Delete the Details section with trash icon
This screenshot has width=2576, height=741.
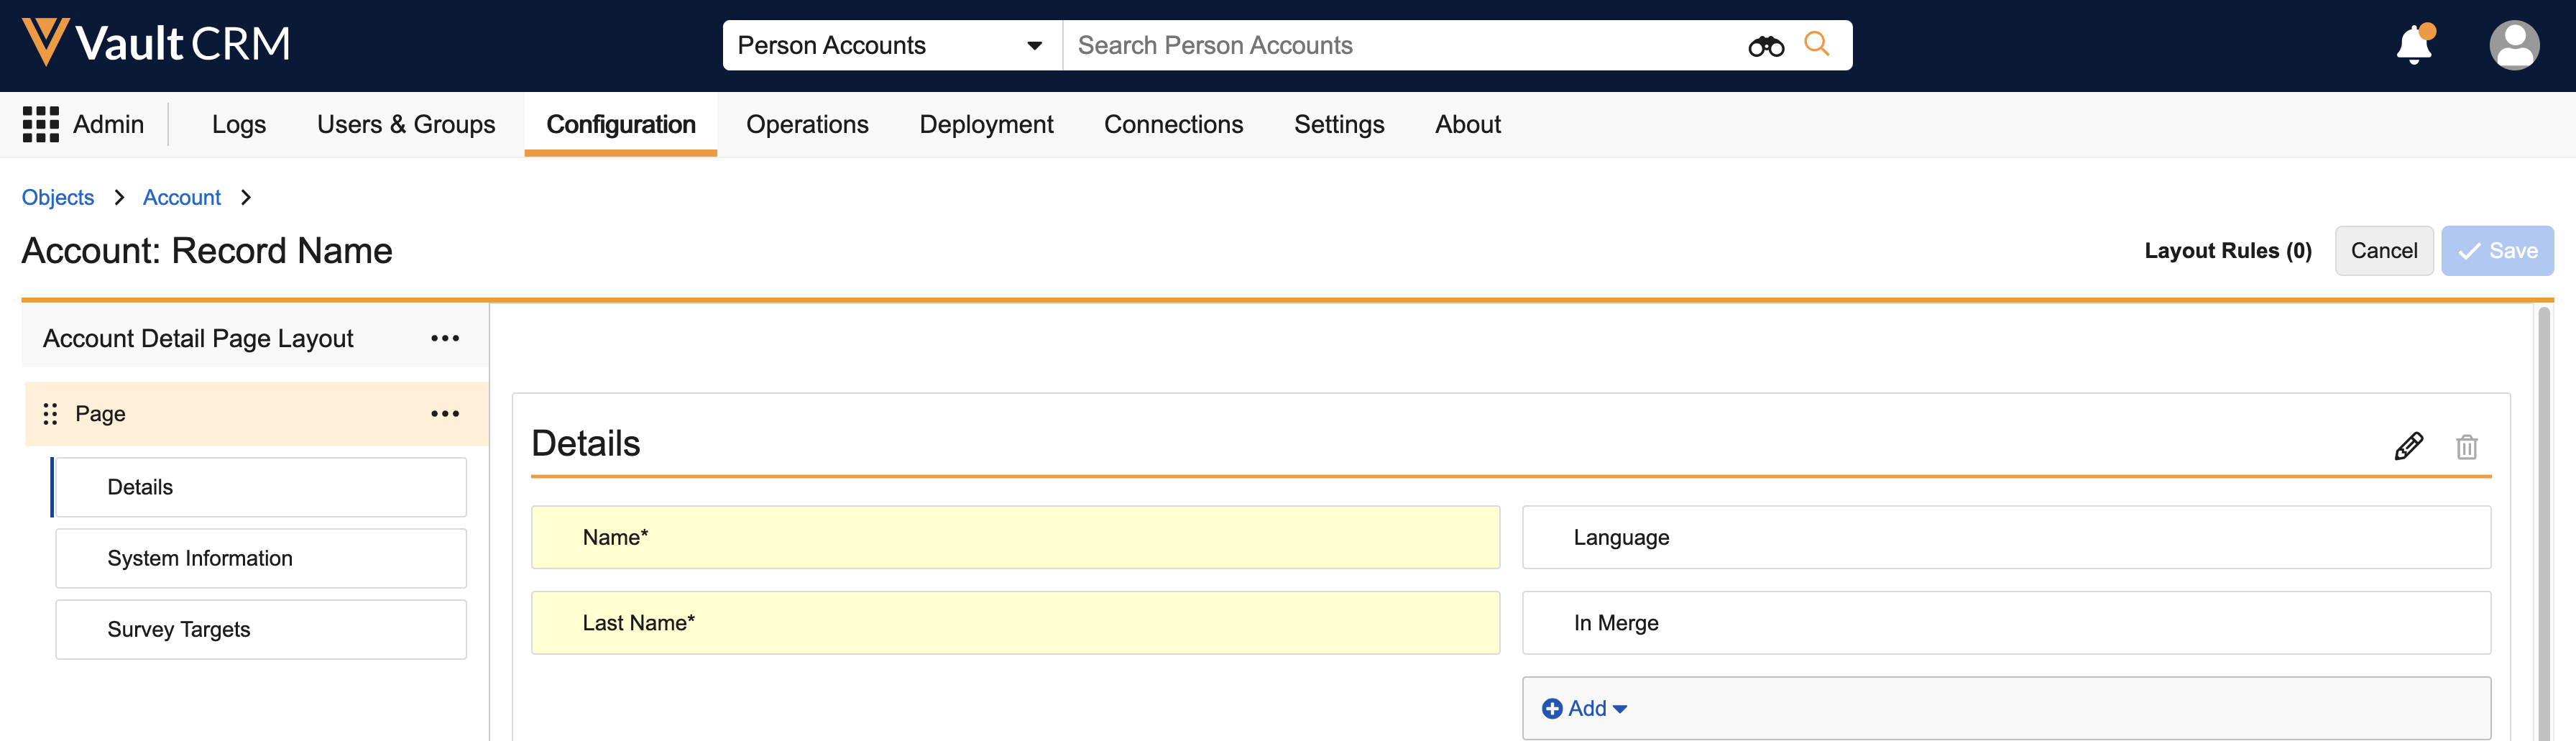pos(2466,446)
